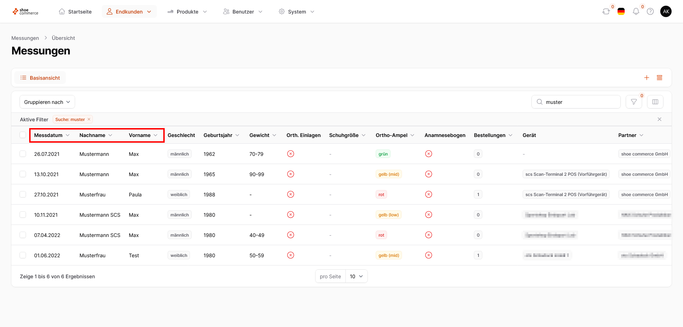Image resolution: width=683 pixels, height=327 pixels.
Task: Open the Produkte menu
Action: point(187,12)
